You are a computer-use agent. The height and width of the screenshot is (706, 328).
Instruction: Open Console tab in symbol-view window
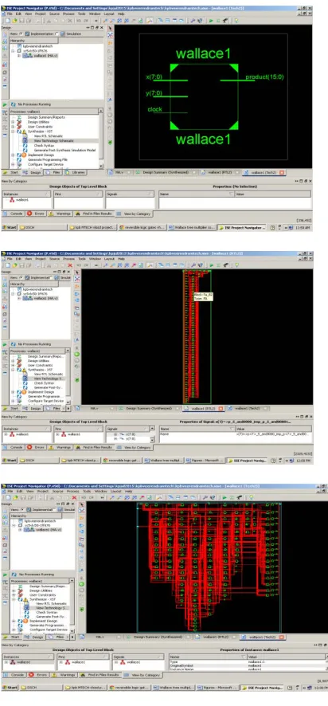point(14,214)
